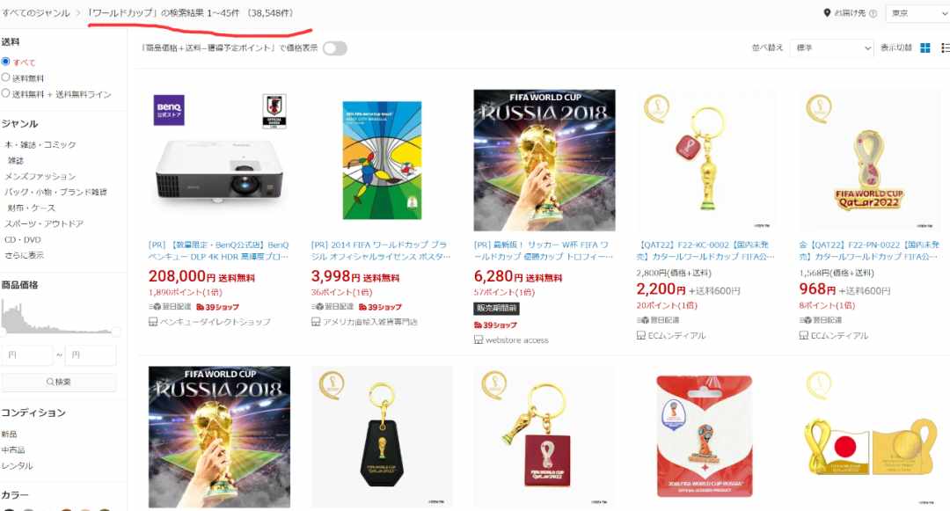
Task: Switch to grid view display icon
Action: point(924,47)
